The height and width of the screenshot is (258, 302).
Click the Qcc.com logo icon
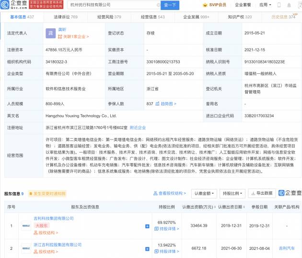click(x=5, y=5)
